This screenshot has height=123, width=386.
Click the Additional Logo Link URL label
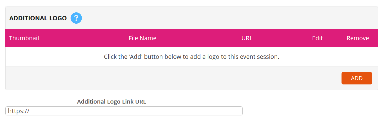[111, 102]
